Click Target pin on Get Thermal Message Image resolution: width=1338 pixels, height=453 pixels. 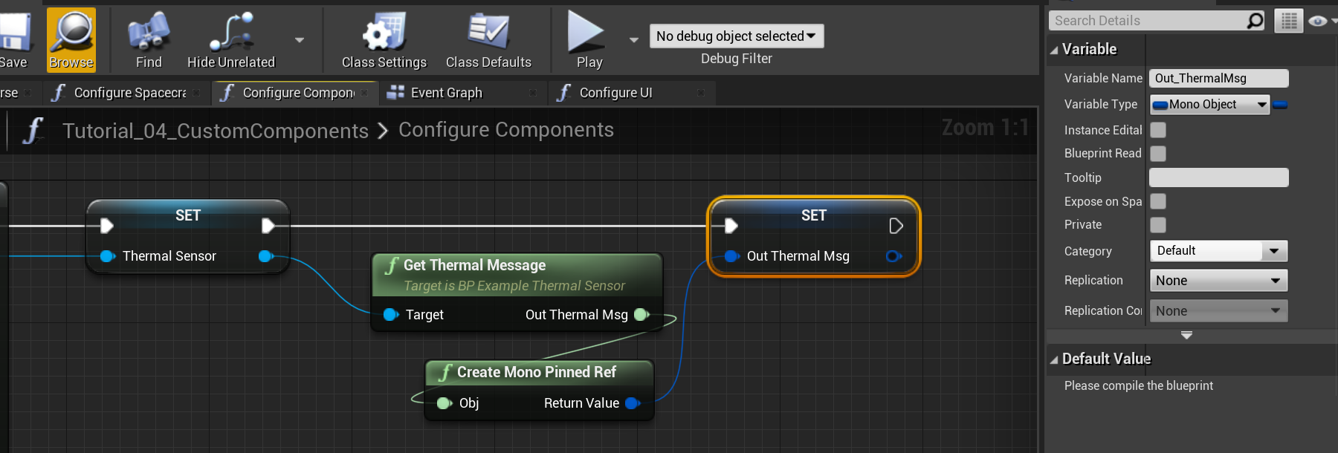[391, 315]
